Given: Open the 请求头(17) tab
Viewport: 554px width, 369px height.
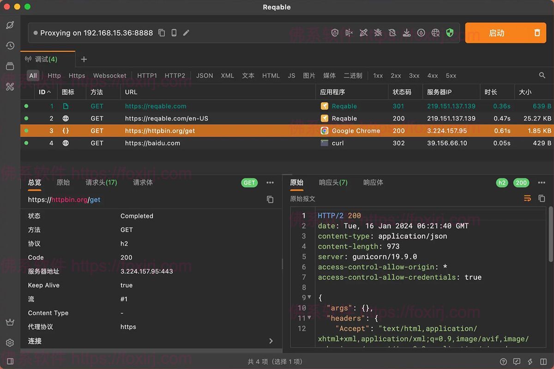Looking at the screenshot, I should click(101, 182).
